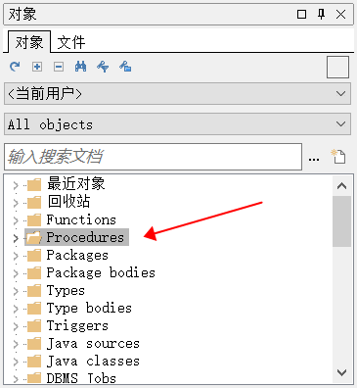
Task: Switch to the 文件 tab
Action: tap(71, 42)
